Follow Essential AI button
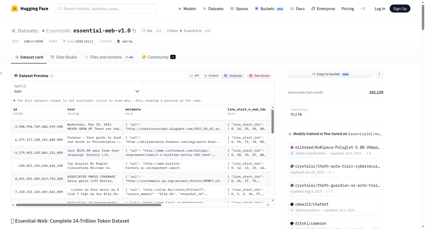425x229 pixels. click(184, 31)
